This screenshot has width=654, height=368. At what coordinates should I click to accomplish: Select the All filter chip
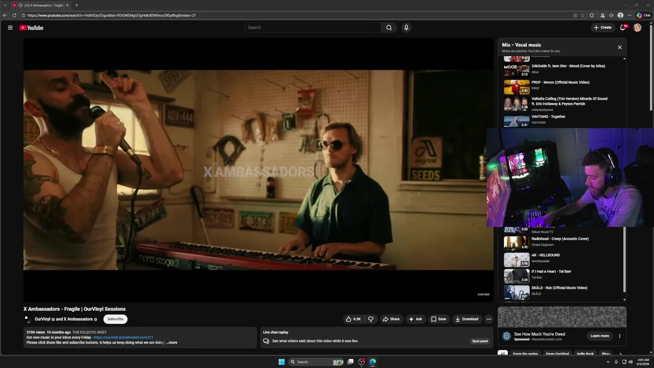(503, 354)
